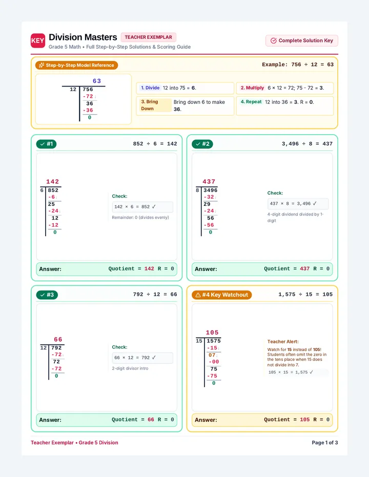This screenshot has width=369, height=477.
Task: Select the '4. Repeat' step tag
Action: [251, 102]
